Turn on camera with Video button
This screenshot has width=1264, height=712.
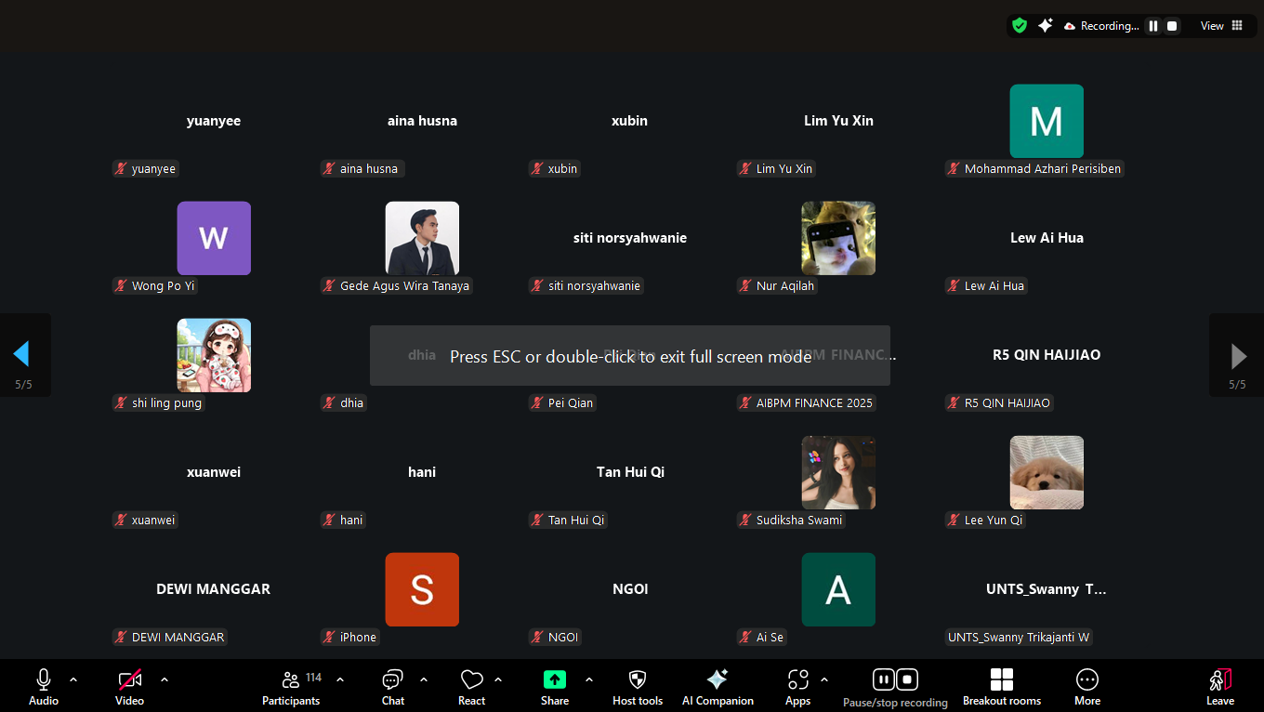click(x=129, y=679)
